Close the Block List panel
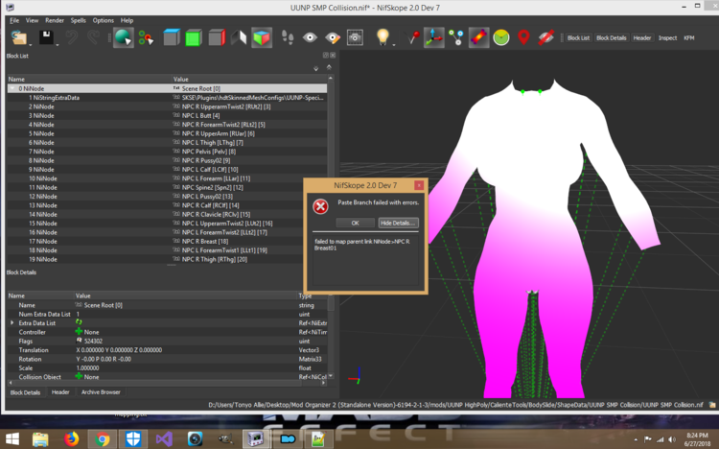This screenshot has height=449, width=719. tap(333, 55)
